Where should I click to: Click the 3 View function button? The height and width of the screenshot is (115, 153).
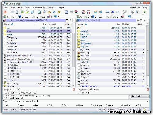35,105
